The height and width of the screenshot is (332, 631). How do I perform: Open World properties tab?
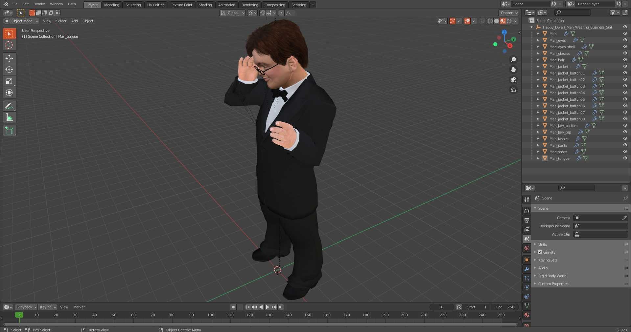[x=527, y=248]
